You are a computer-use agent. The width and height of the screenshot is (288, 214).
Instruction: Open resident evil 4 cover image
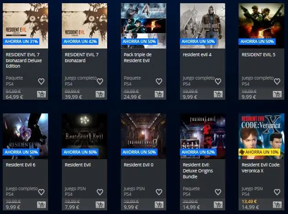[202, 26]
